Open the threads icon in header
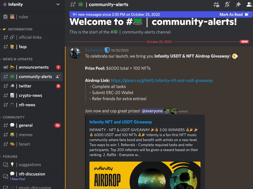253x189 pixels. tap(216, 5)
